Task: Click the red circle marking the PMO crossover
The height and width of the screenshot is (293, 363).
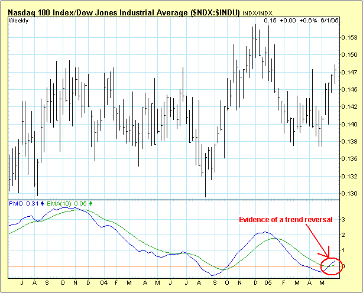Action: (x=331, y=266)
